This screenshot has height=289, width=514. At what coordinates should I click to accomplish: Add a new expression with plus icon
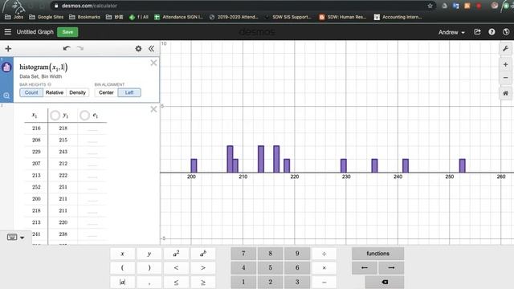tap(8, 49)
